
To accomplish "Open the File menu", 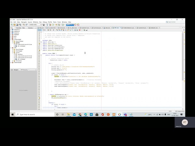I will click(x=11, y=22).
